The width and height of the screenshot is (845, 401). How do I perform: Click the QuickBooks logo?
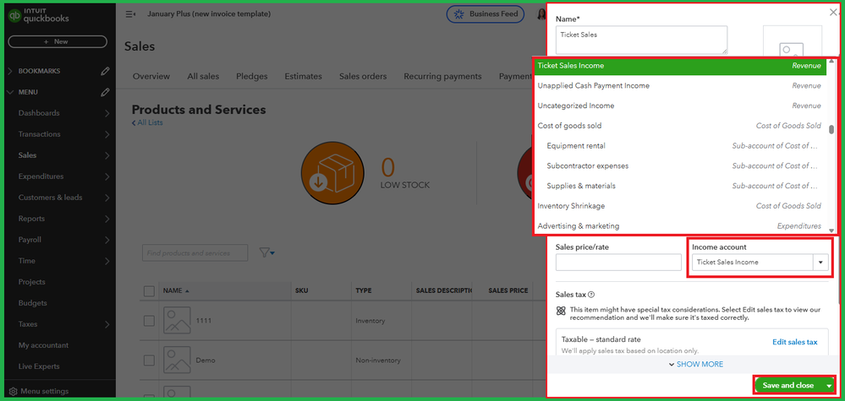pyautogui.click(x=38, y=15)
